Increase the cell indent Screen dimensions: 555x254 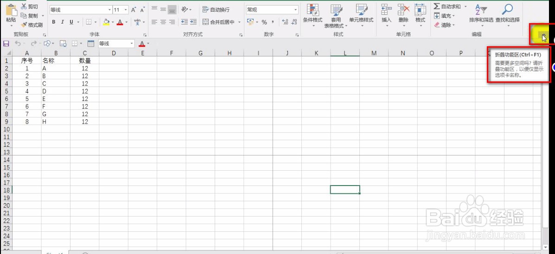(x=193, y=22)
